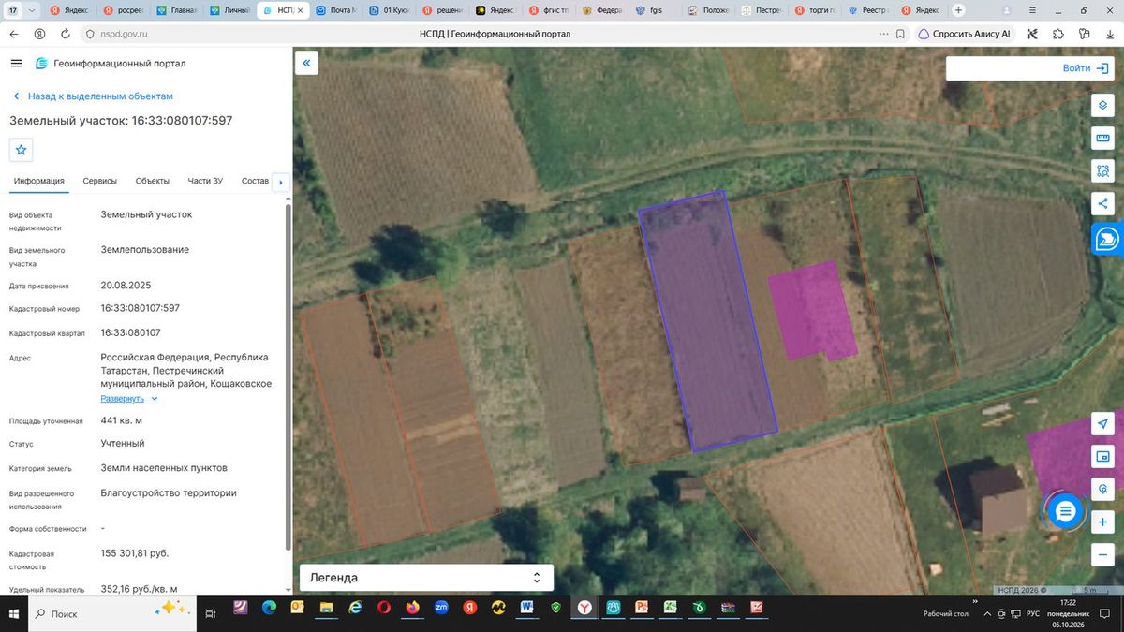This screenshot has width=1124, height=632.
Task: Locate my position on the map
Action: click(1102, 423)
